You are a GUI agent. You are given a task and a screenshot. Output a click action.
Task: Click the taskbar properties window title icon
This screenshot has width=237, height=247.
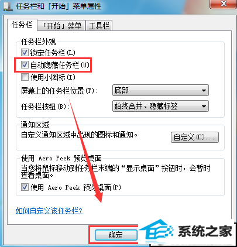(x=8, y=6)
